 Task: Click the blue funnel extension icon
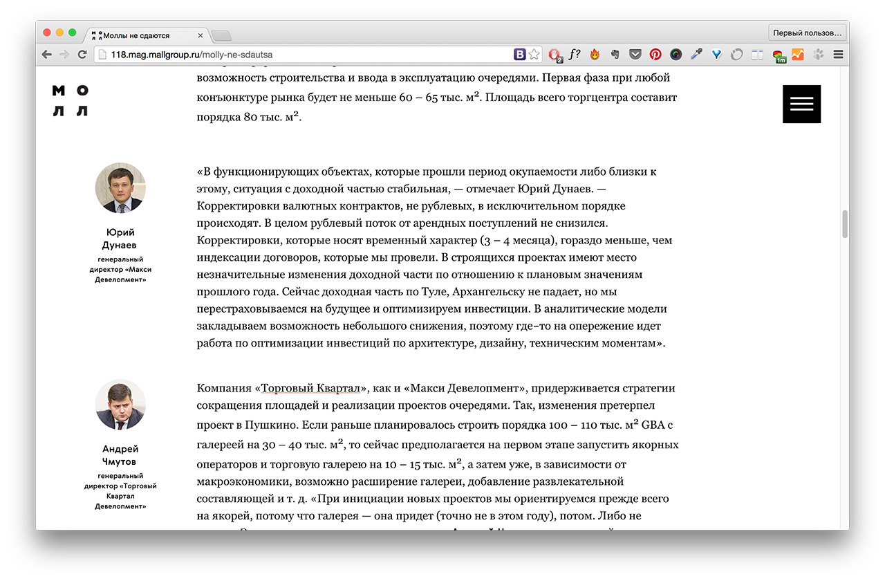point(717,54)
